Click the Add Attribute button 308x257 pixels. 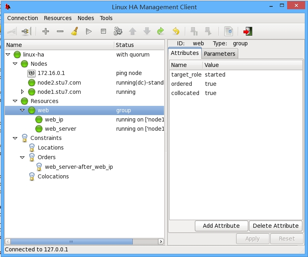point(221,226)
